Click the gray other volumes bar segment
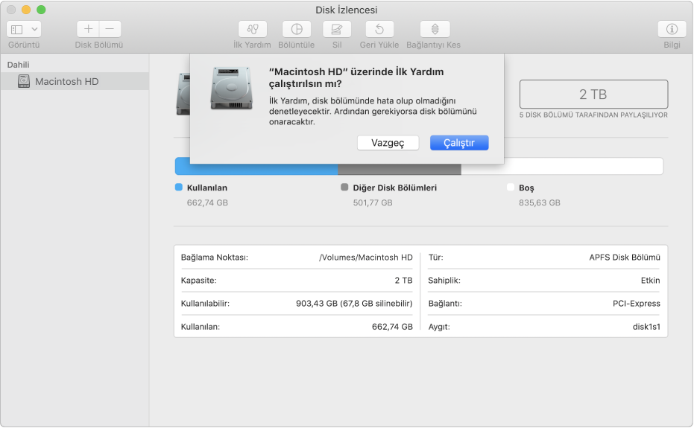 [400, 170]
